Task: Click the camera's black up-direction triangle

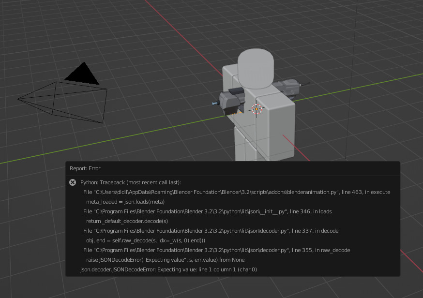Action: click(82, 74)
